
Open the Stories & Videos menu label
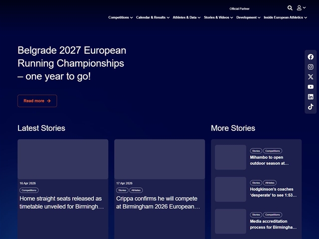click(216, 17)
